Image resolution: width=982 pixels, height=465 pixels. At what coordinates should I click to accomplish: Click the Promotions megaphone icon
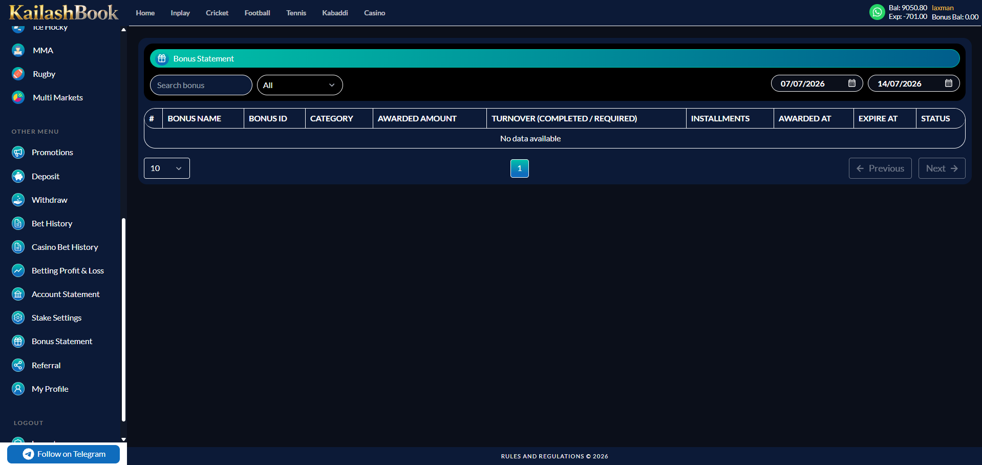coord(18,152)
